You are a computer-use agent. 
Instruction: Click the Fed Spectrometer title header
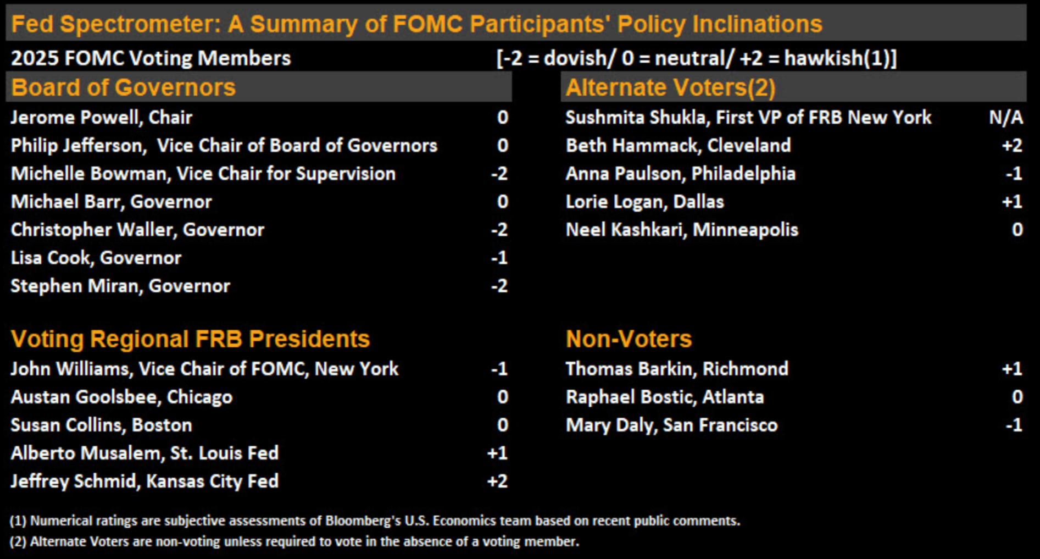point(416,24)
